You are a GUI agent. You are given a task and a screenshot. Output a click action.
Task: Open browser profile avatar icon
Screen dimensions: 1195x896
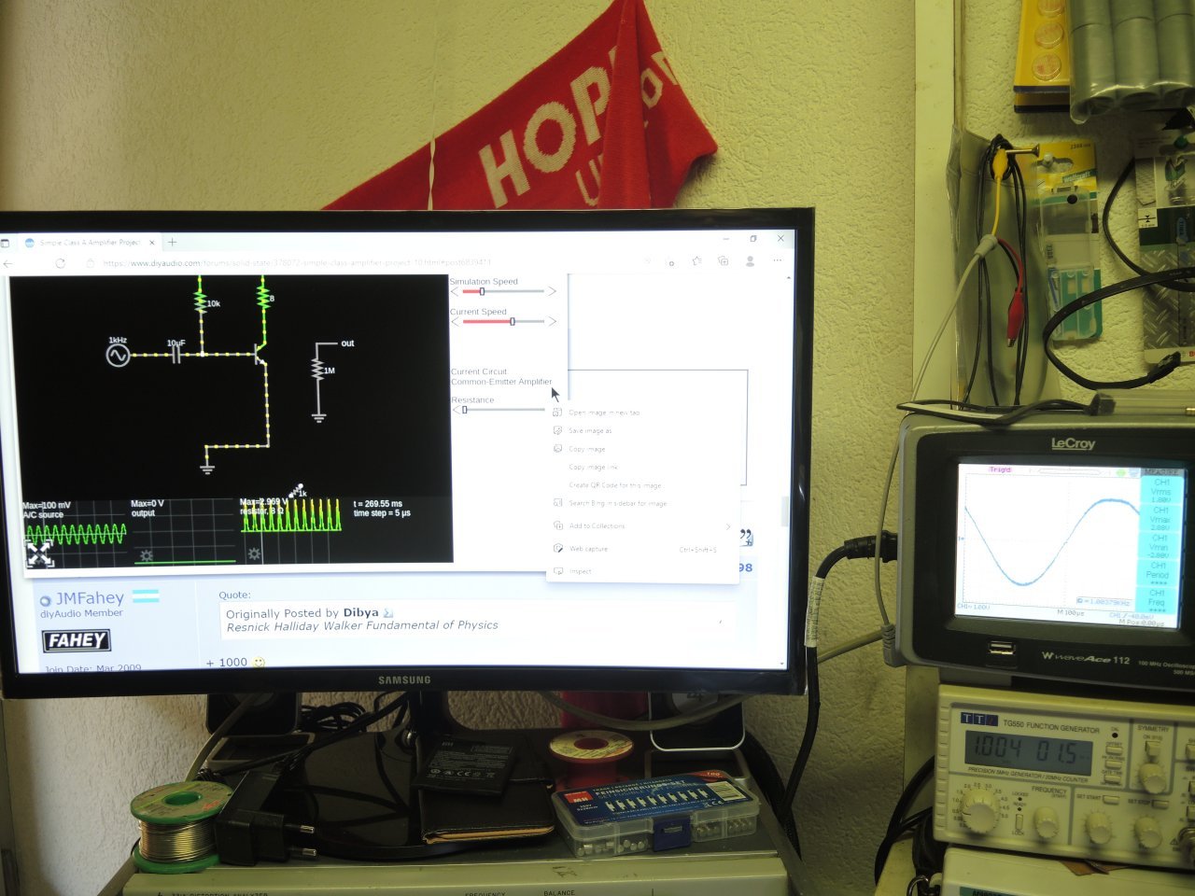point(750,261)
